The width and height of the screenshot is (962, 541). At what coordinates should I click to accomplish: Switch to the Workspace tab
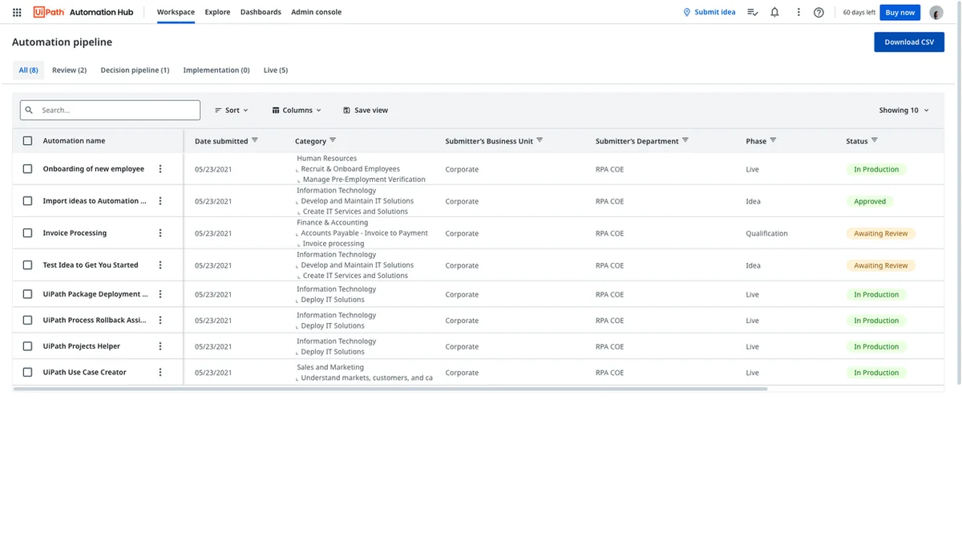(176, 12)
